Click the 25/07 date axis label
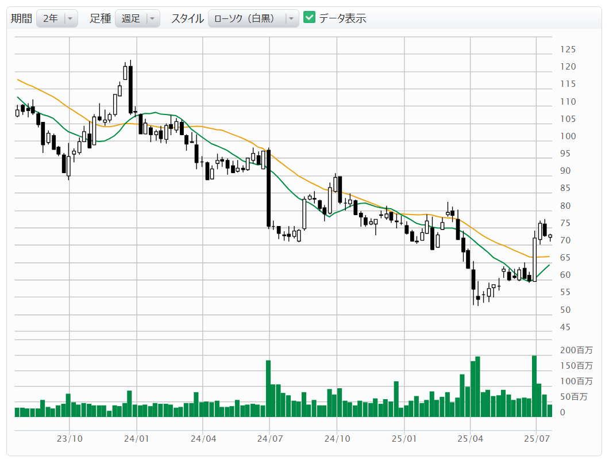 click(x=537, y=439)
